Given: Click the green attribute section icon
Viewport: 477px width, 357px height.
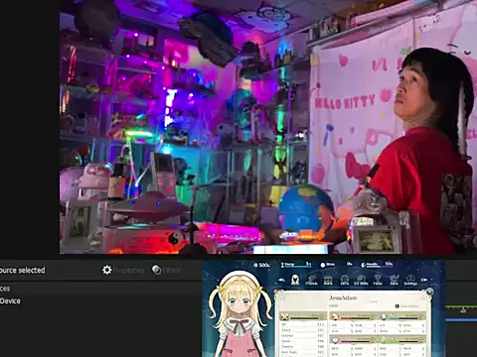Looking at the screenshot, I should pos(384,340).
